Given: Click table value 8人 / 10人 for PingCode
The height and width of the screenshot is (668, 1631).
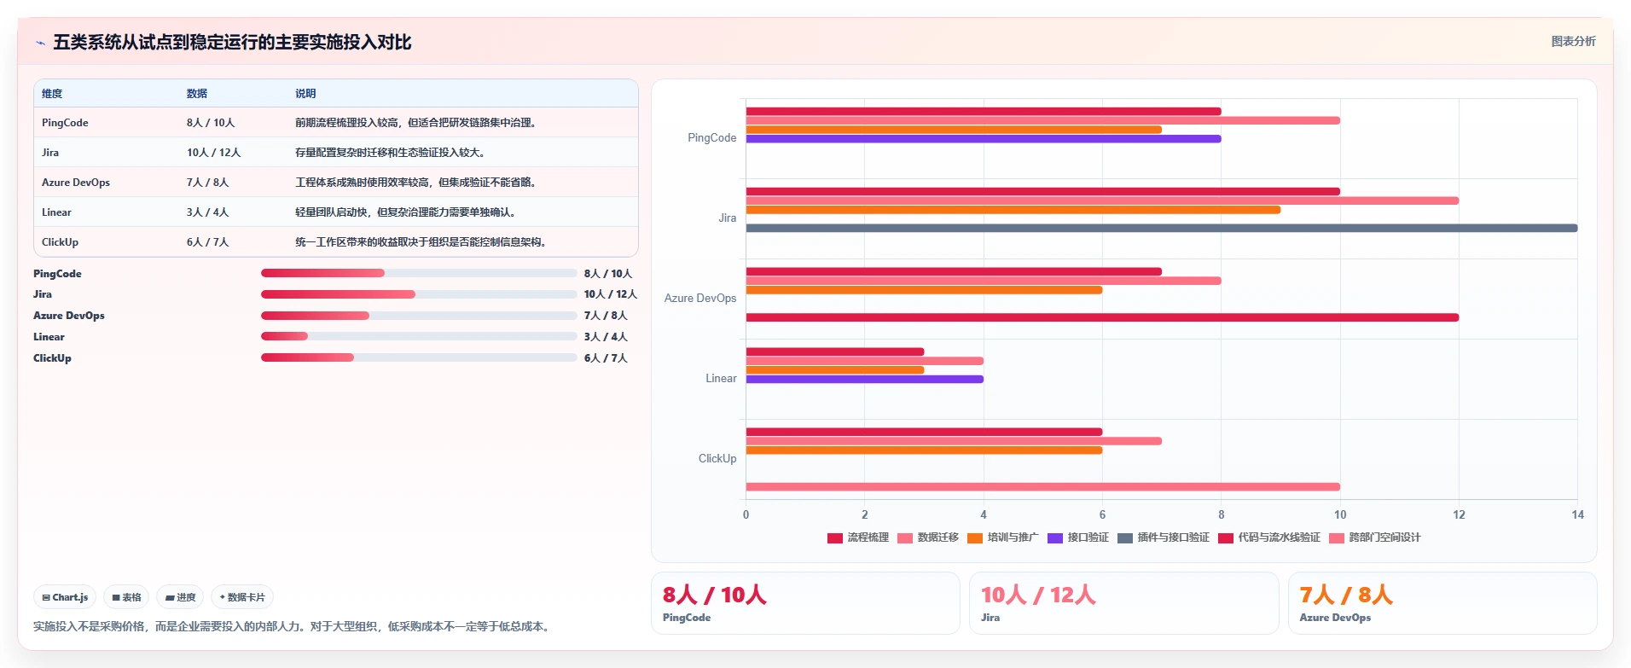Looking at the screenshot, I should click(x=211, y=123).
